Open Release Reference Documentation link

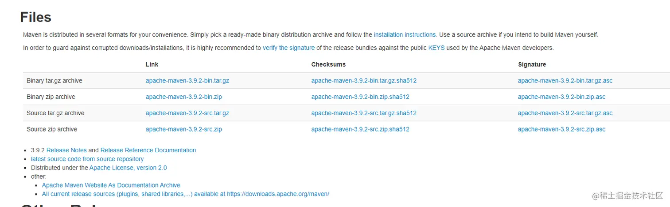coord(148,150)
